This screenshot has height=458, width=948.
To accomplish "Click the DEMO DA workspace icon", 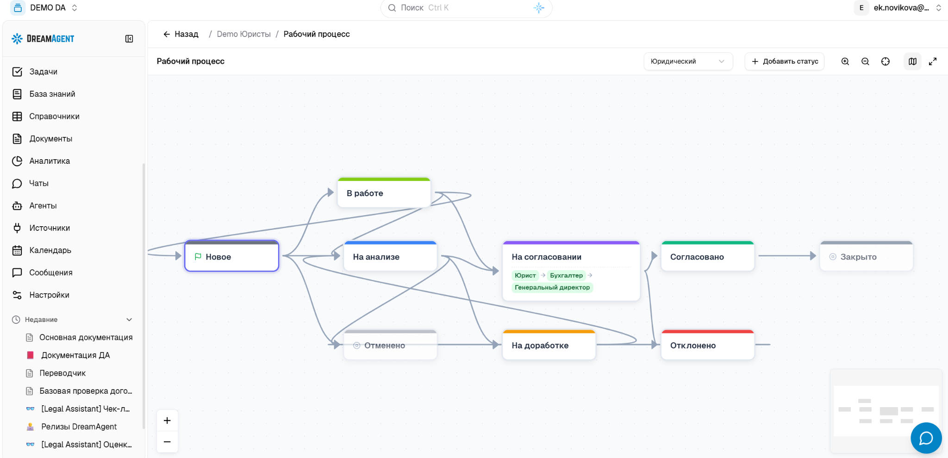I will coord(18,8).
